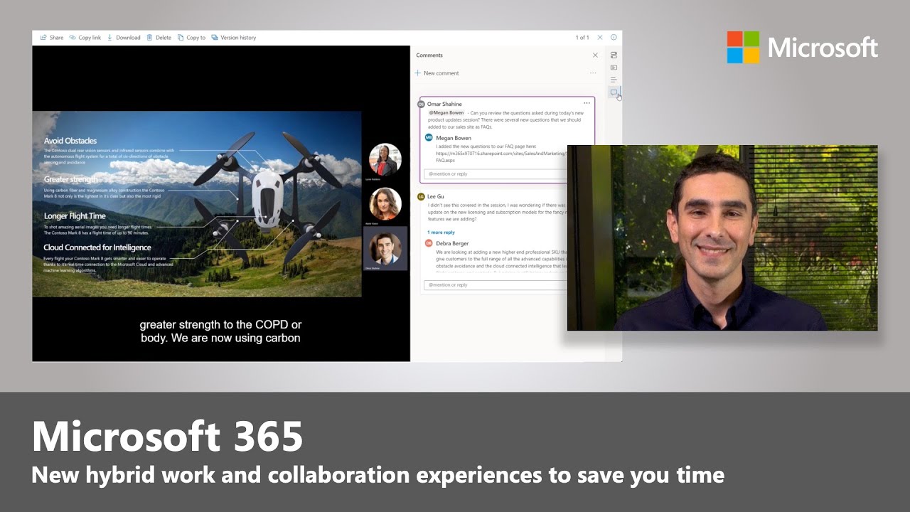Click Download in the top toolbar

click(124, 38)
